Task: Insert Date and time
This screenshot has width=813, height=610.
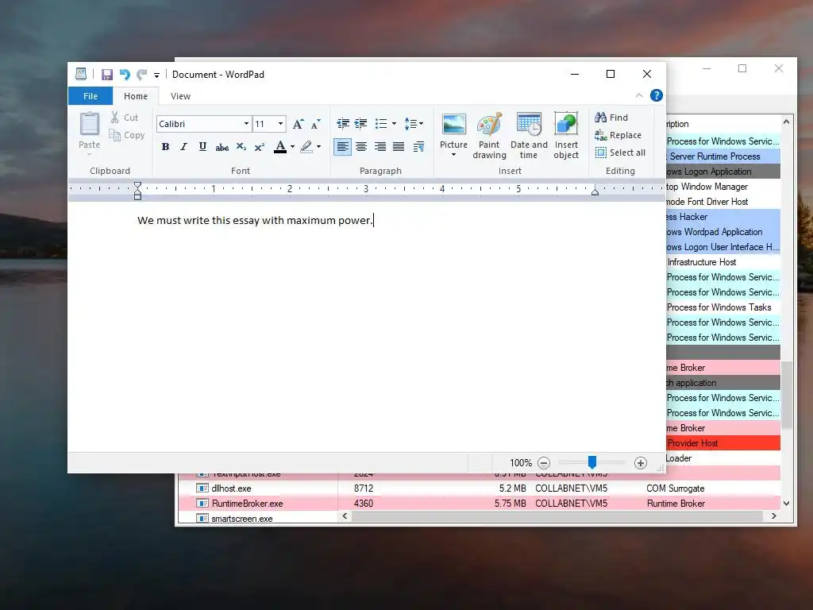Action: click(x=529, y=136)
